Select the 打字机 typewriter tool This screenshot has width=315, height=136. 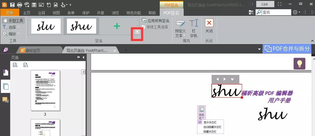point(194,28)
